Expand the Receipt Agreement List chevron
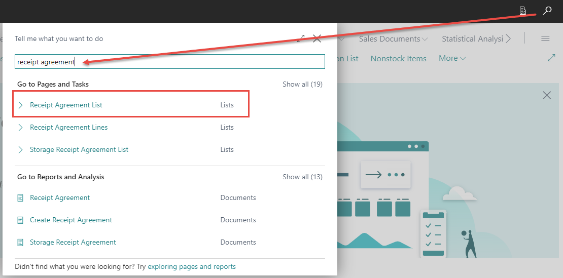563x278 pixels. coord(21,105)
